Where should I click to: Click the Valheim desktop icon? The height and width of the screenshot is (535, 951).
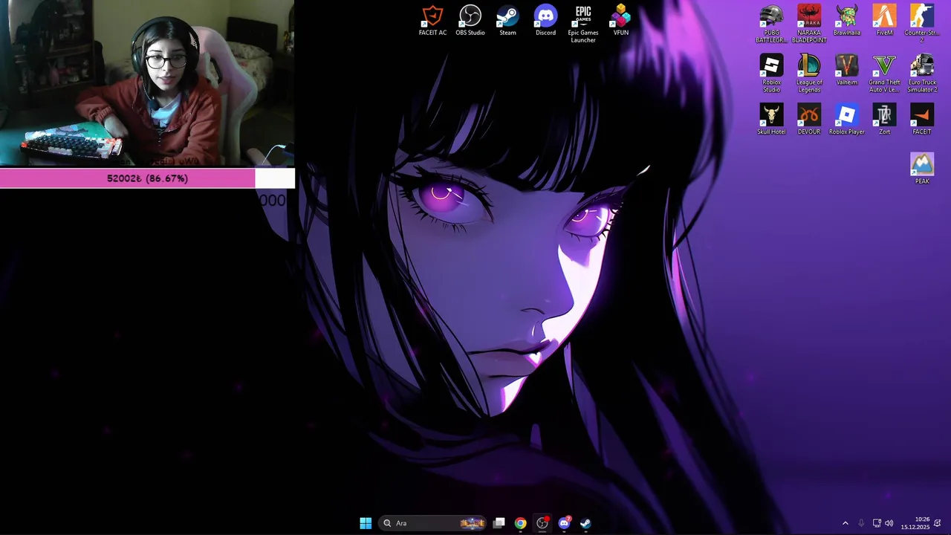847,70
